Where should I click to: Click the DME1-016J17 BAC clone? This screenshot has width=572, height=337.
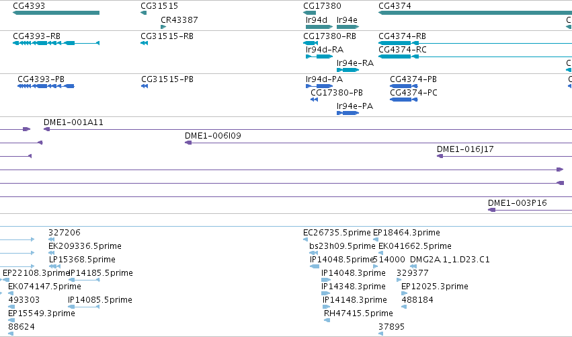click(x=504, y=156)
